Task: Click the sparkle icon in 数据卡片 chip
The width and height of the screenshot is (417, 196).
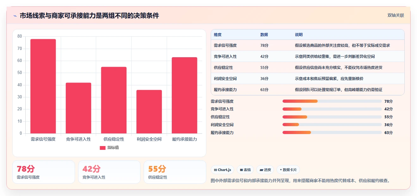Action: [x=281, y=170]
